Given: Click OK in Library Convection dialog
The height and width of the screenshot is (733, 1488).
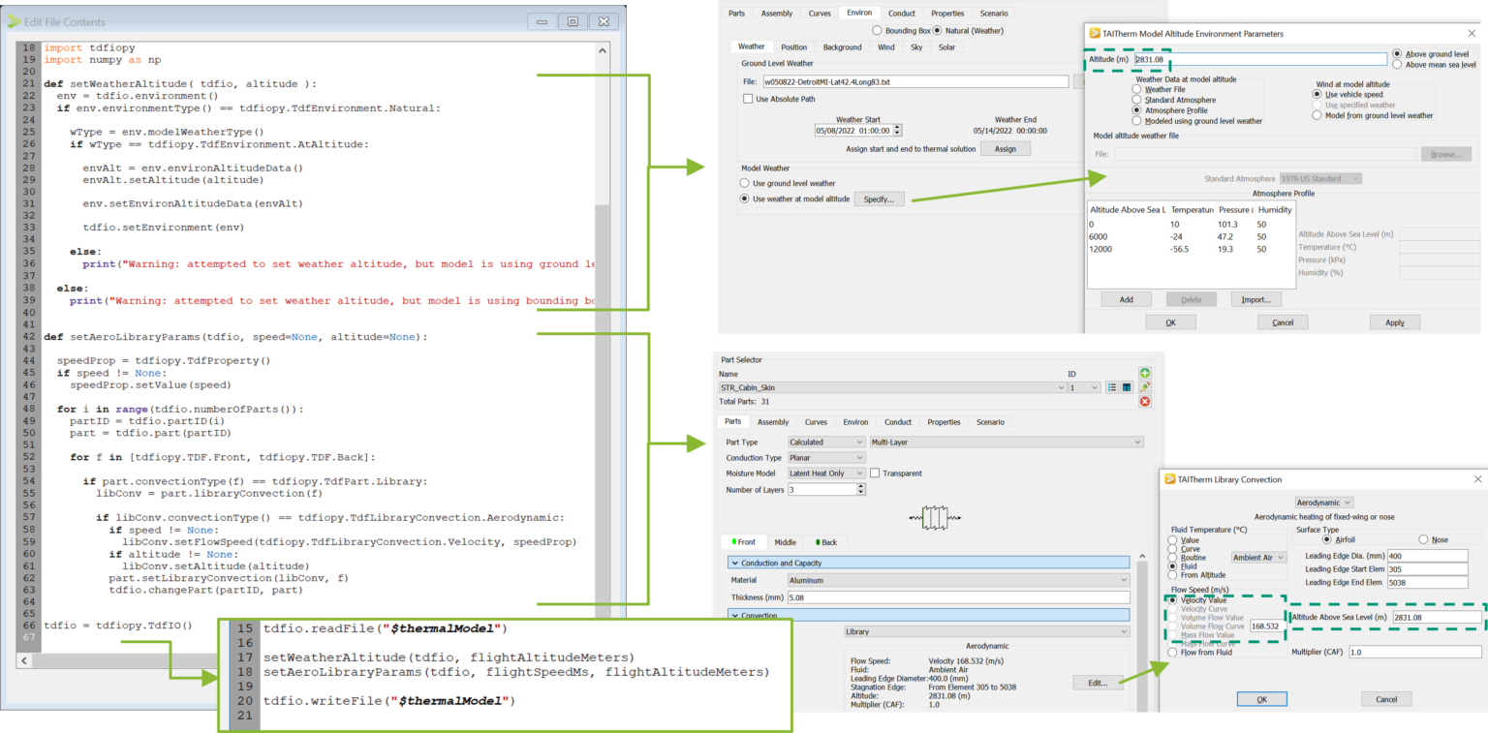Looking at the screenshot, I should 1261,699.
